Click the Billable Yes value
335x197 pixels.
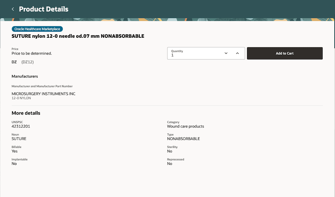click(14, 151)
